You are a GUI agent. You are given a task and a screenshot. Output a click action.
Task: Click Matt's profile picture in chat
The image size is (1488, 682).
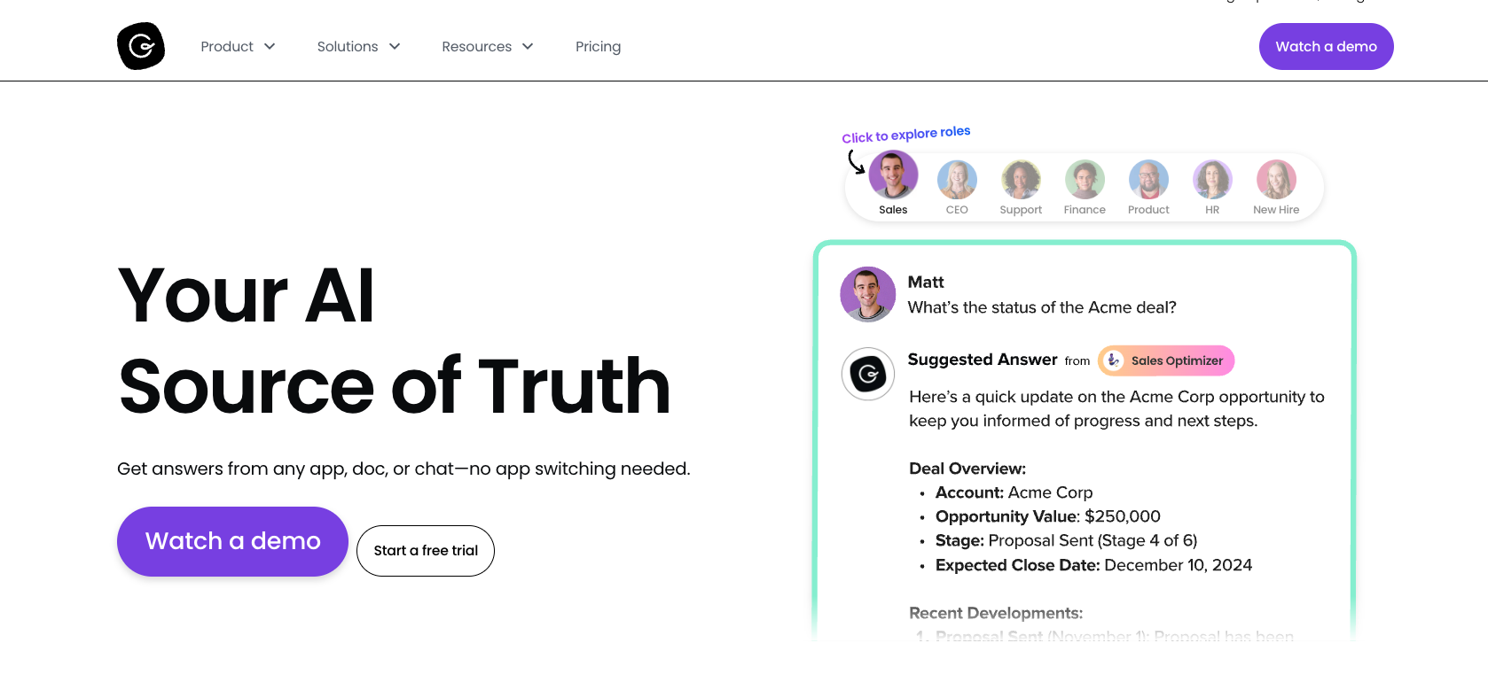tap(868, 294)
